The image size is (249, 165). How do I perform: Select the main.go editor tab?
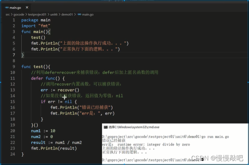(16, 8)
